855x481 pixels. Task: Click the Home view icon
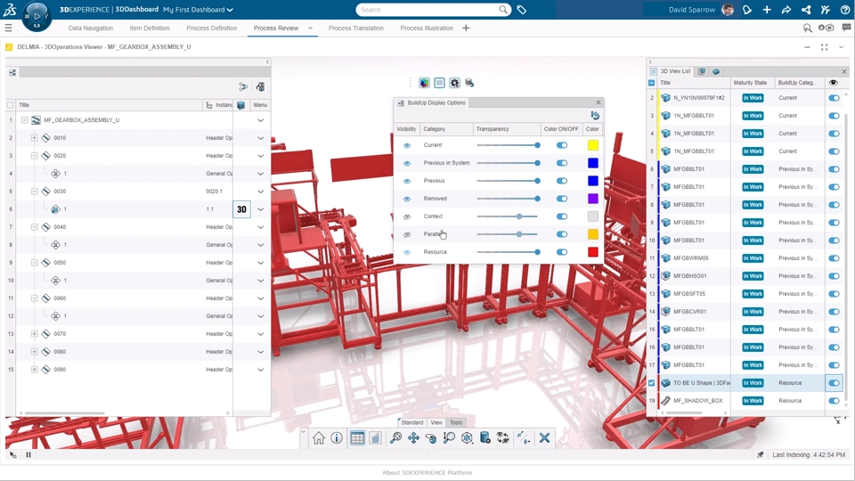pyautogui.click(x=319, y=438)
